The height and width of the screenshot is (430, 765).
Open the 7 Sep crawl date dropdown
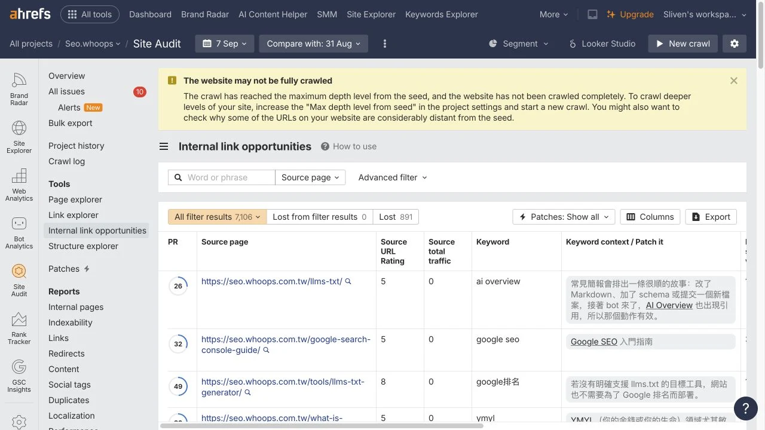pos(225,44)
